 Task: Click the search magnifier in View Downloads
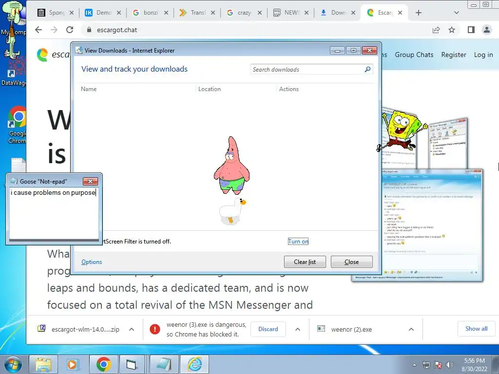pyautogui.click(x=367, y=69)
